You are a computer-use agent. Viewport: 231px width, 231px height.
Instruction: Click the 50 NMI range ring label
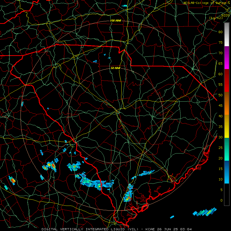click(115, 68)
